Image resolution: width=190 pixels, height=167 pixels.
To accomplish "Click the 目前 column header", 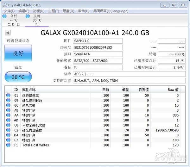I will click(x=101, y=90).
